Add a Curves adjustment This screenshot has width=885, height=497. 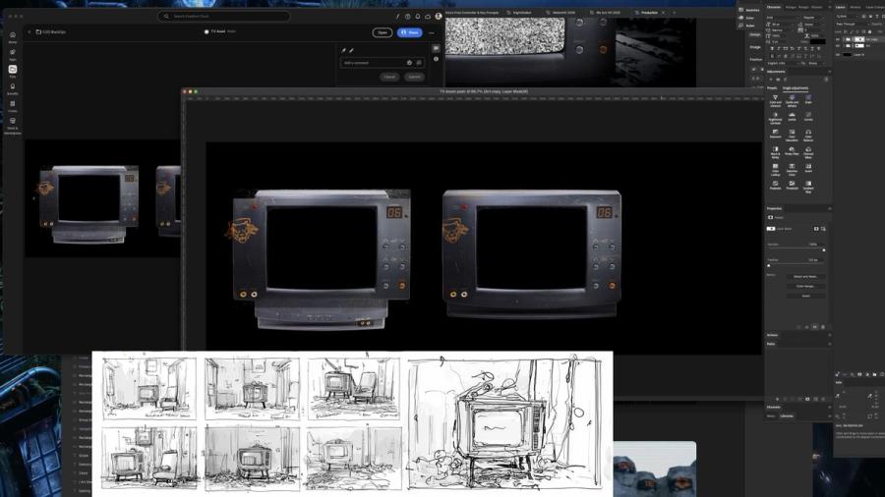click(x=808, y=116)
